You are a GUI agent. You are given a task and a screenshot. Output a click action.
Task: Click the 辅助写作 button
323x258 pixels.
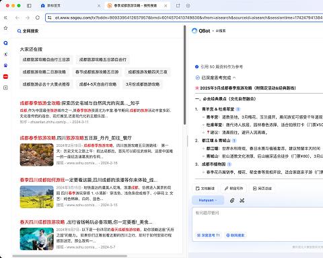[234, 189]
